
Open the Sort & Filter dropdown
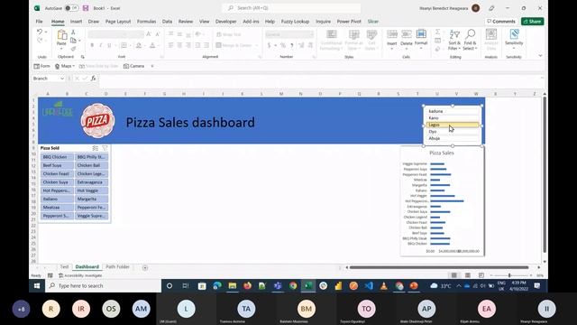click(x=454, y=40)
